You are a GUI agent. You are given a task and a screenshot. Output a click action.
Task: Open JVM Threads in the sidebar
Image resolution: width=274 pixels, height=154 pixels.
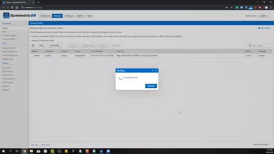pyautogui.click(x=8, y=83)
